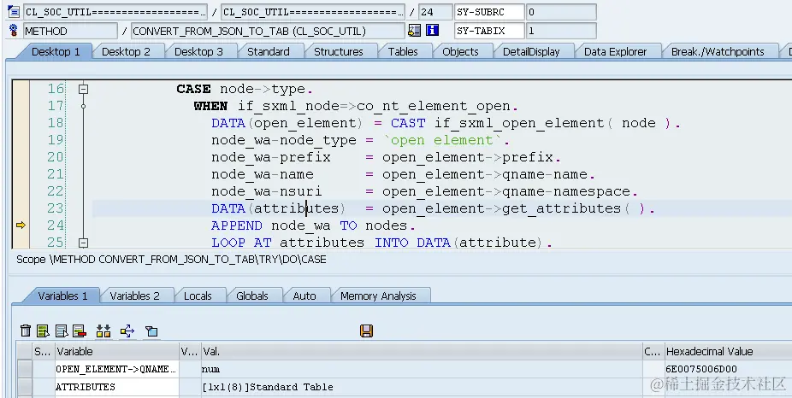This screenshot has width=792, height=398.
Task: Click the source program icon beside CL_SOC_UTIL field
Action: click(14, 11)
